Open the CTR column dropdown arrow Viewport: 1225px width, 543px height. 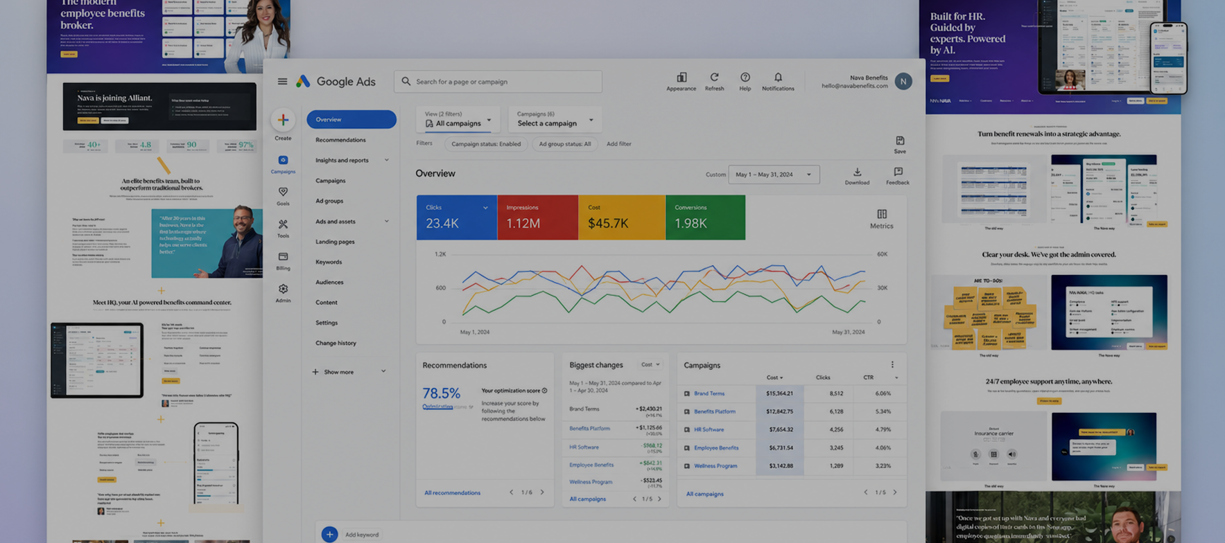pyautogui.click(x=896, y=378)
